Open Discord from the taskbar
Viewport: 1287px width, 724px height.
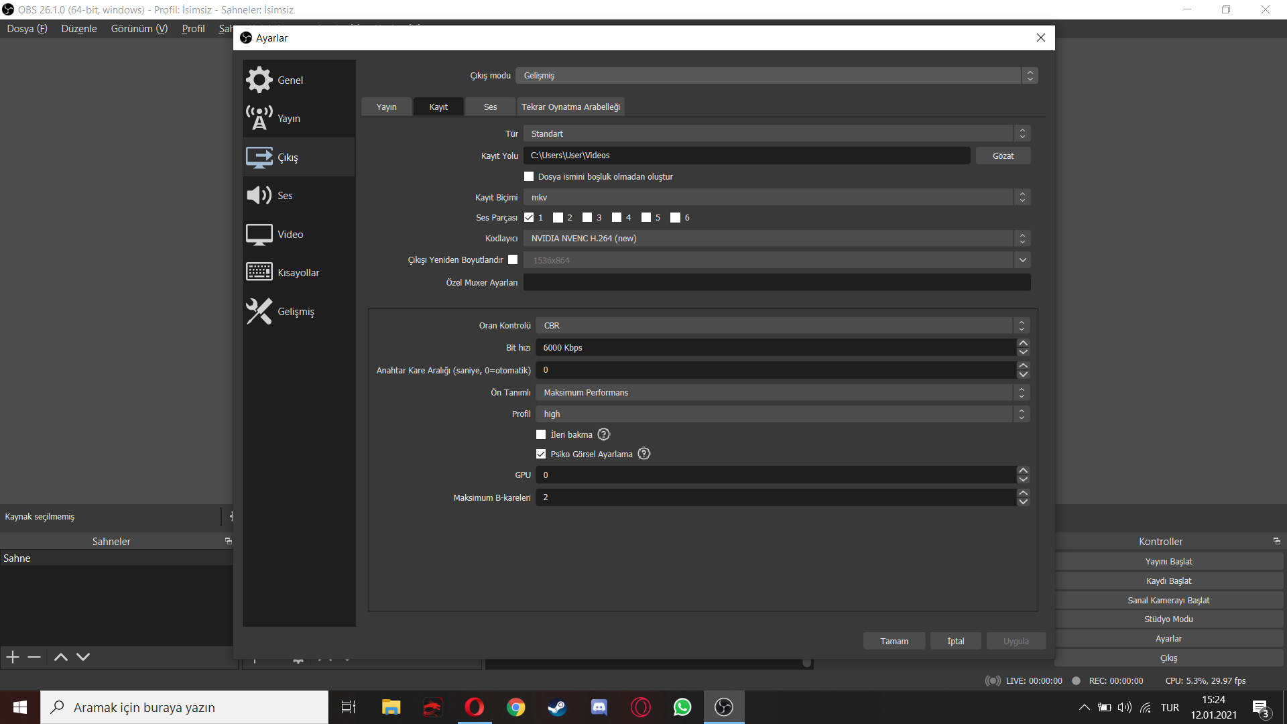tap(599, 707)
